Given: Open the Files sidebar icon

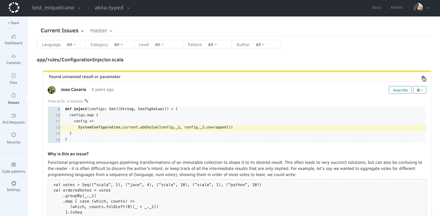Looking at the screenshot, I should coord(13,76).
